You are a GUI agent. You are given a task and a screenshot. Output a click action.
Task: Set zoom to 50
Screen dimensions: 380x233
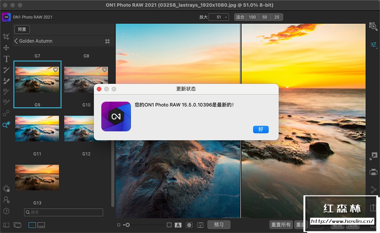[x=265, y=17]
